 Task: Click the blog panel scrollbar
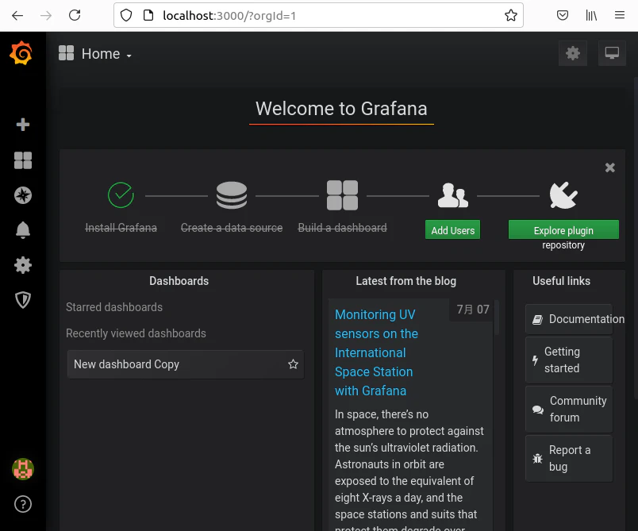(497, 317)
